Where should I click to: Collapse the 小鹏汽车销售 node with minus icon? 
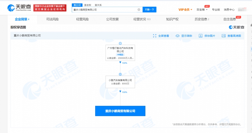(120, 74)
